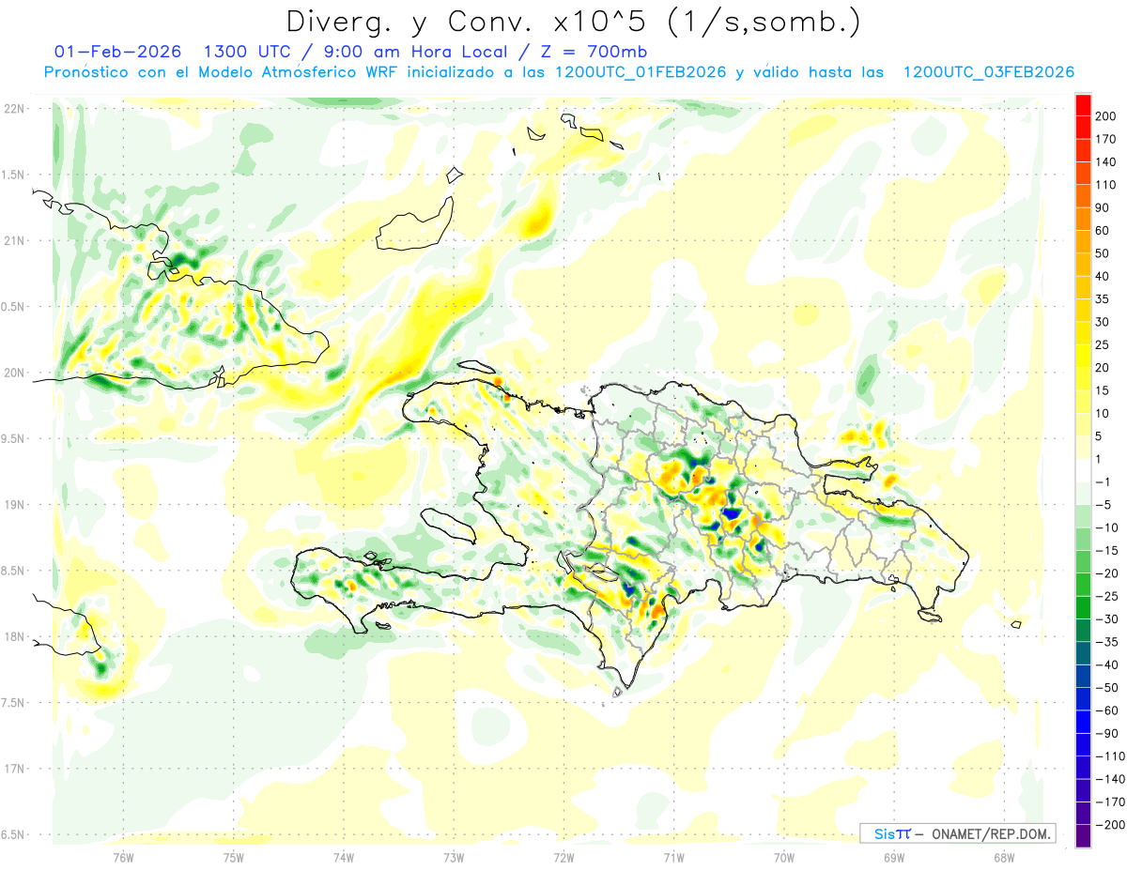The image size is (1127, 870).
Task: Click the longitude label '68W'
Action: (1004, 857)
